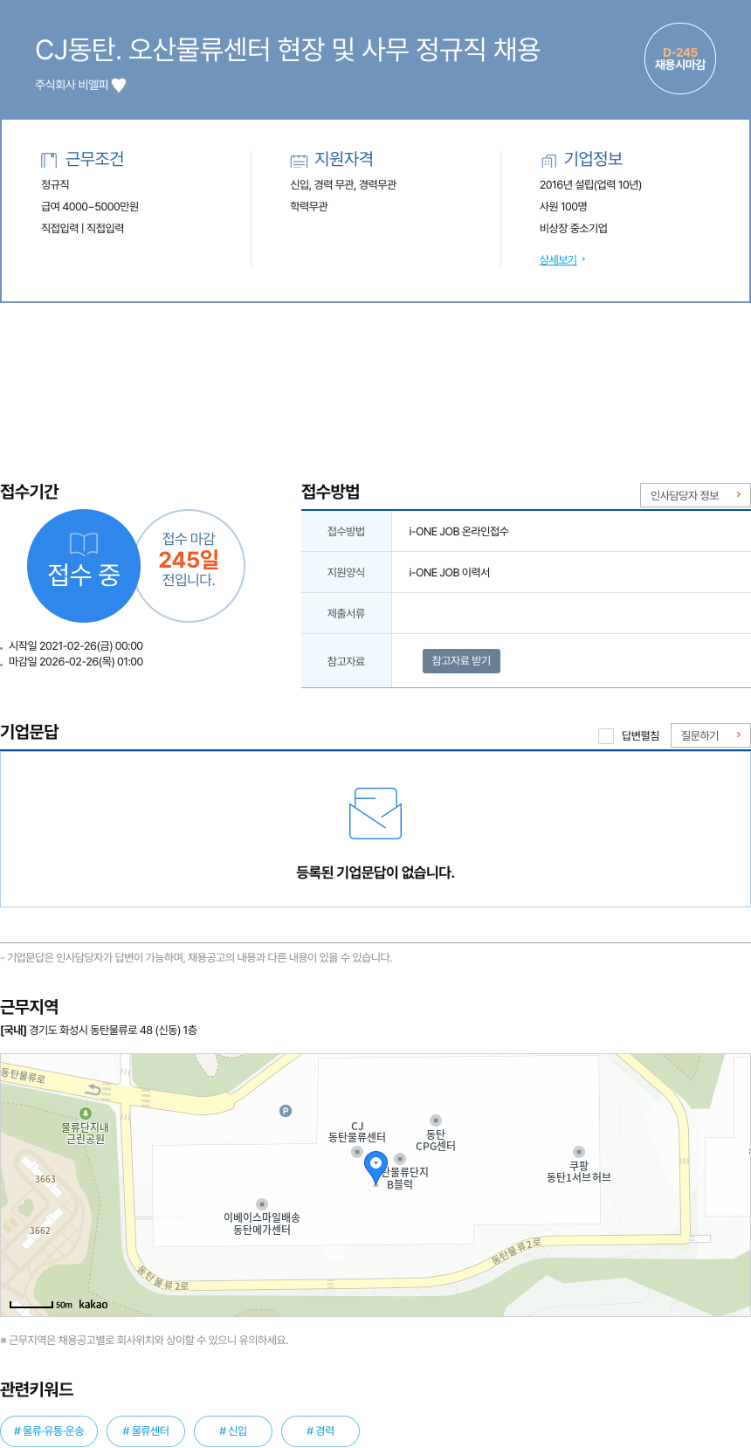Click the 지원자격 calendar icon
This screenshot has width=751, height=1448.
[x=299, y=160]
